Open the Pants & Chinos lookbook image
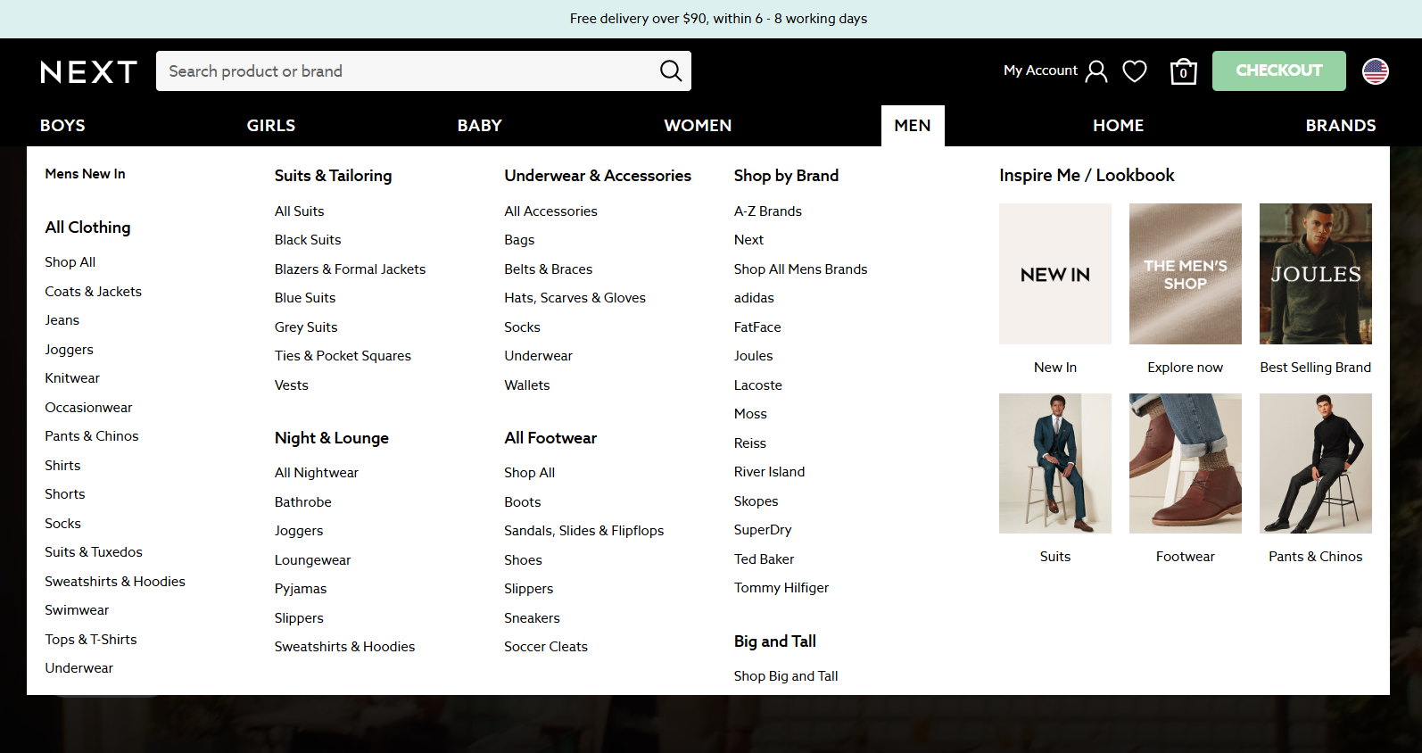The image size is (1422, 753). [1316, 463]
